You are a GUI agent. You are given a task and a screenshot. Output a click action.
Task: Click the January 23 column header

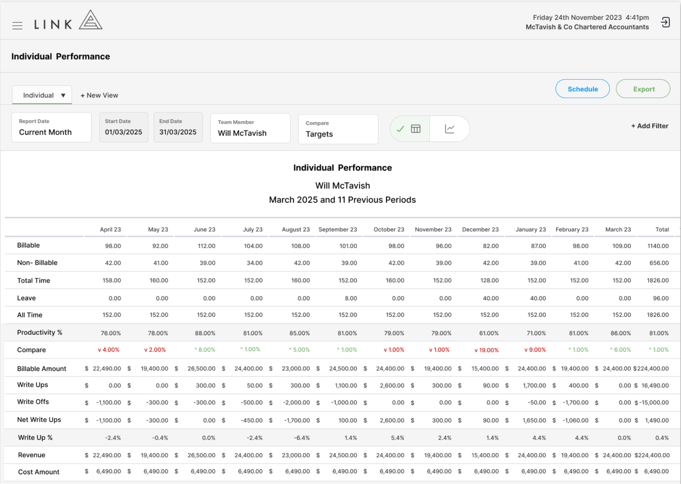coord(531,229)
